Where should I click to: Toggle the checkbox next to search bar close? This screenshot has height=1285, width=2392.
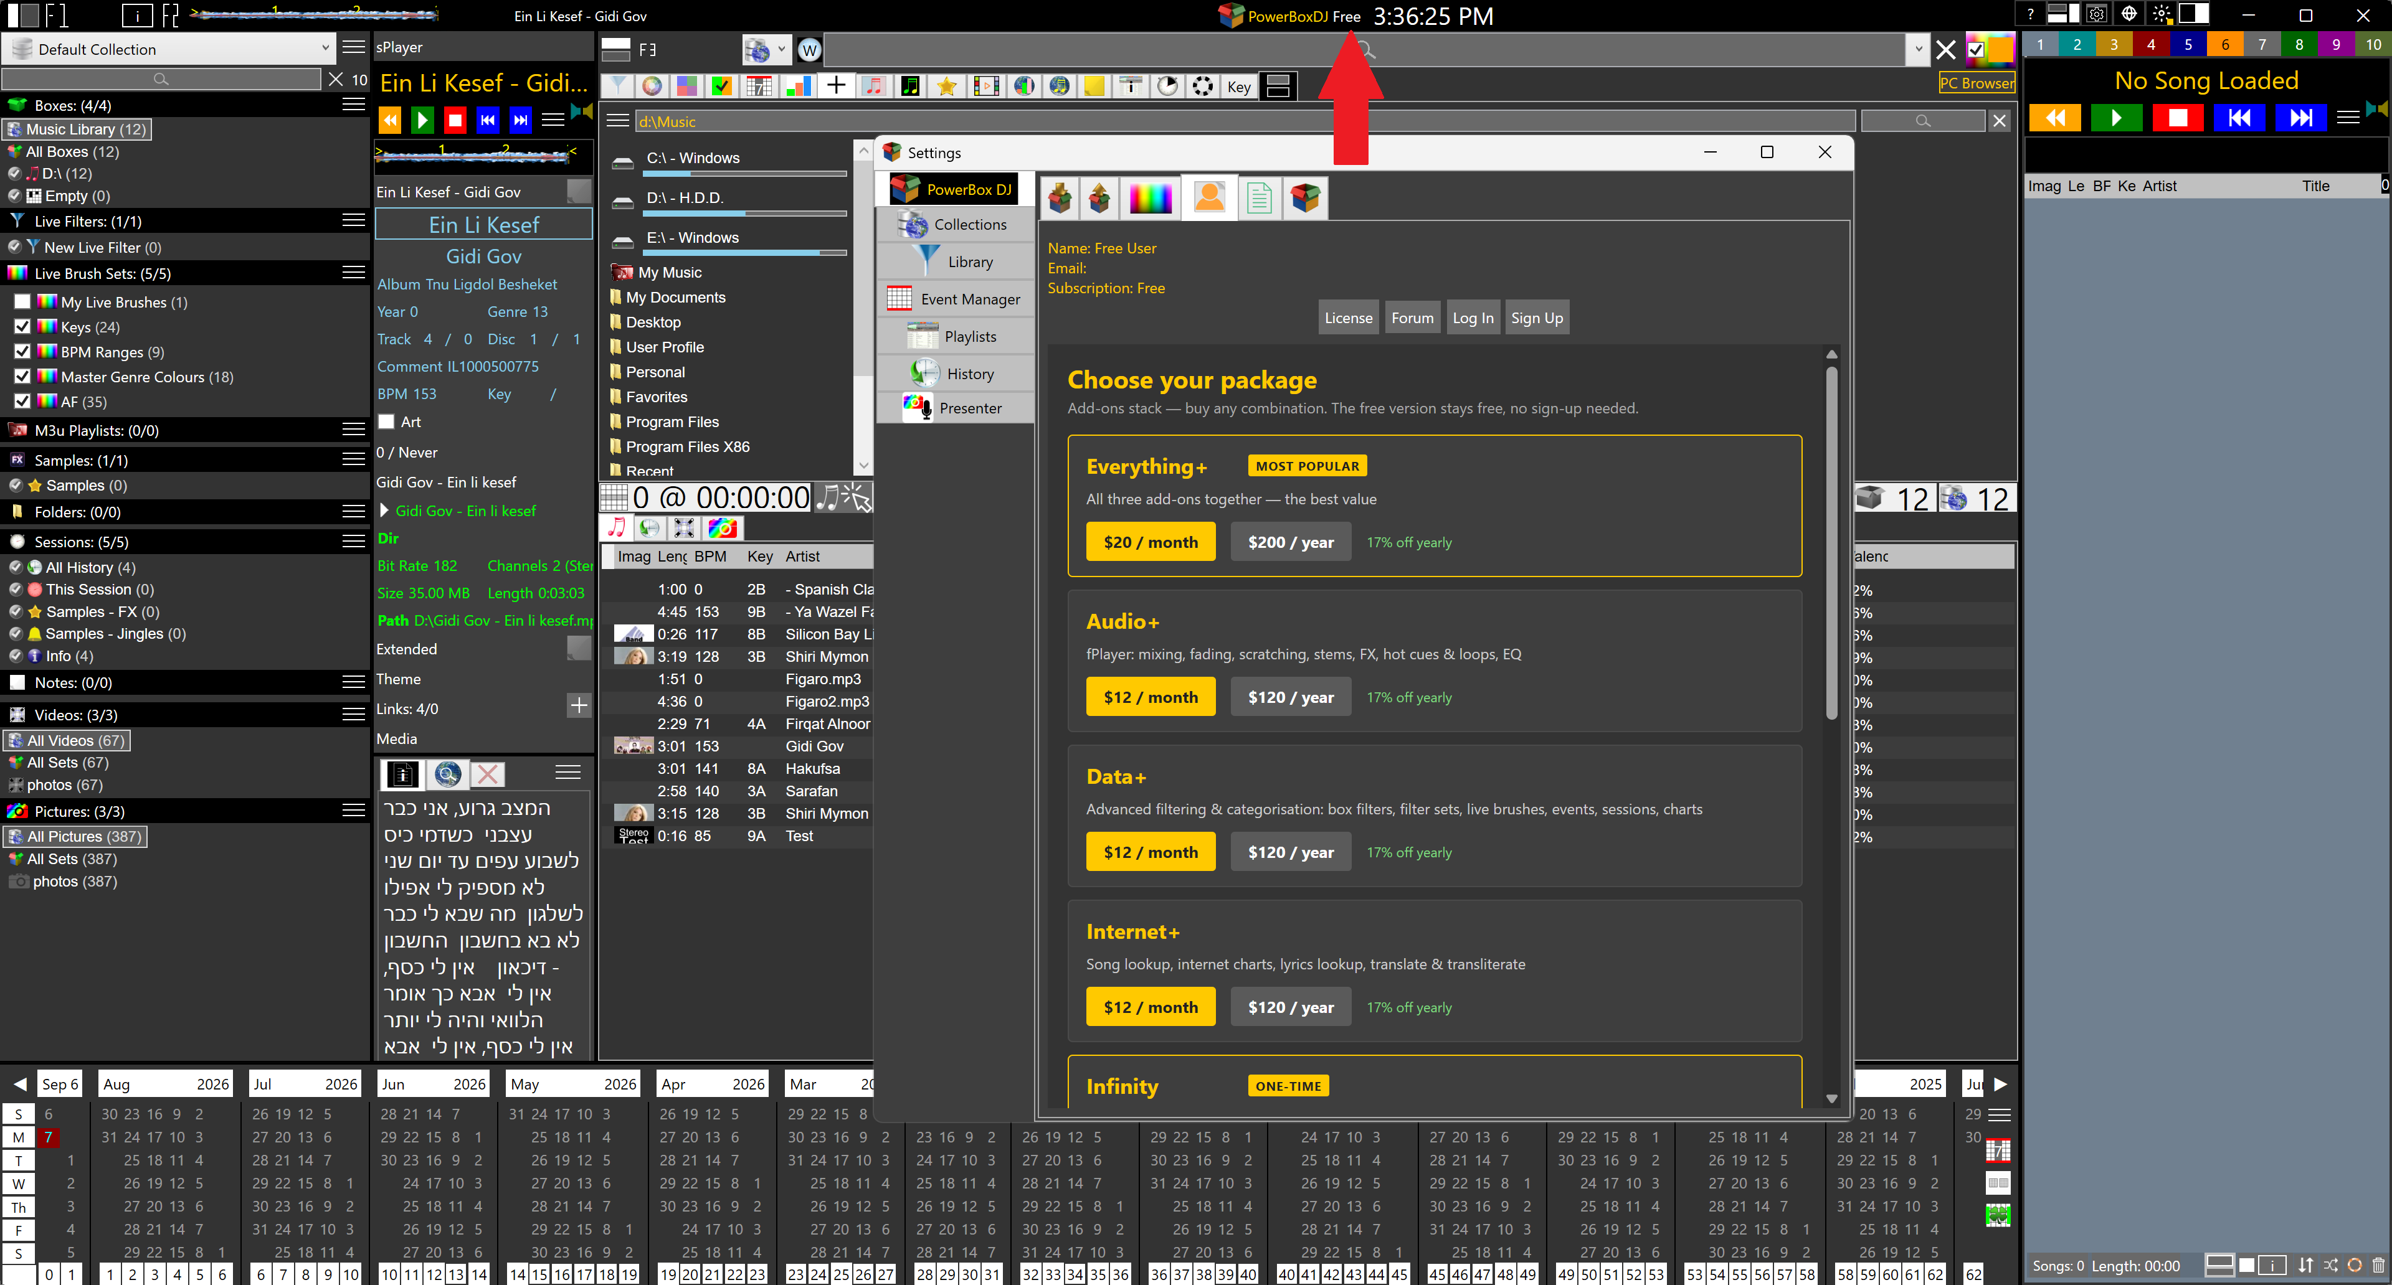pyautogui.click(x=1976, y=50)
